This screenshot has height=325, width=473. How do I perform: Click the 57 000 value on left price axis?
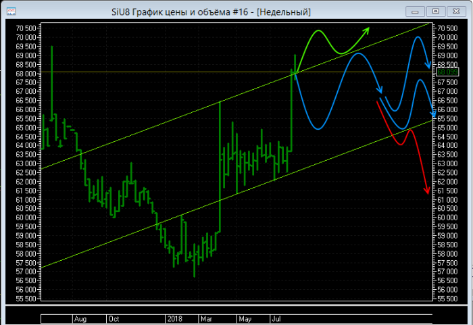tap(26, 272)
